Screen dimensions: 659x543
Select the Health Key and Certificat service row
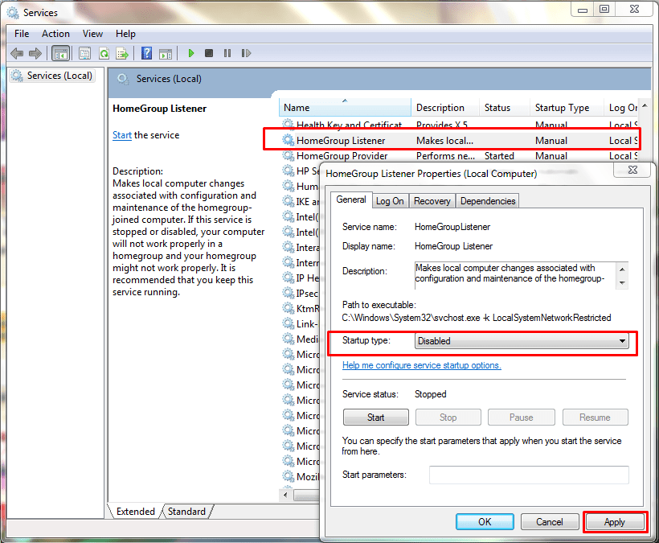pos(460,125)
